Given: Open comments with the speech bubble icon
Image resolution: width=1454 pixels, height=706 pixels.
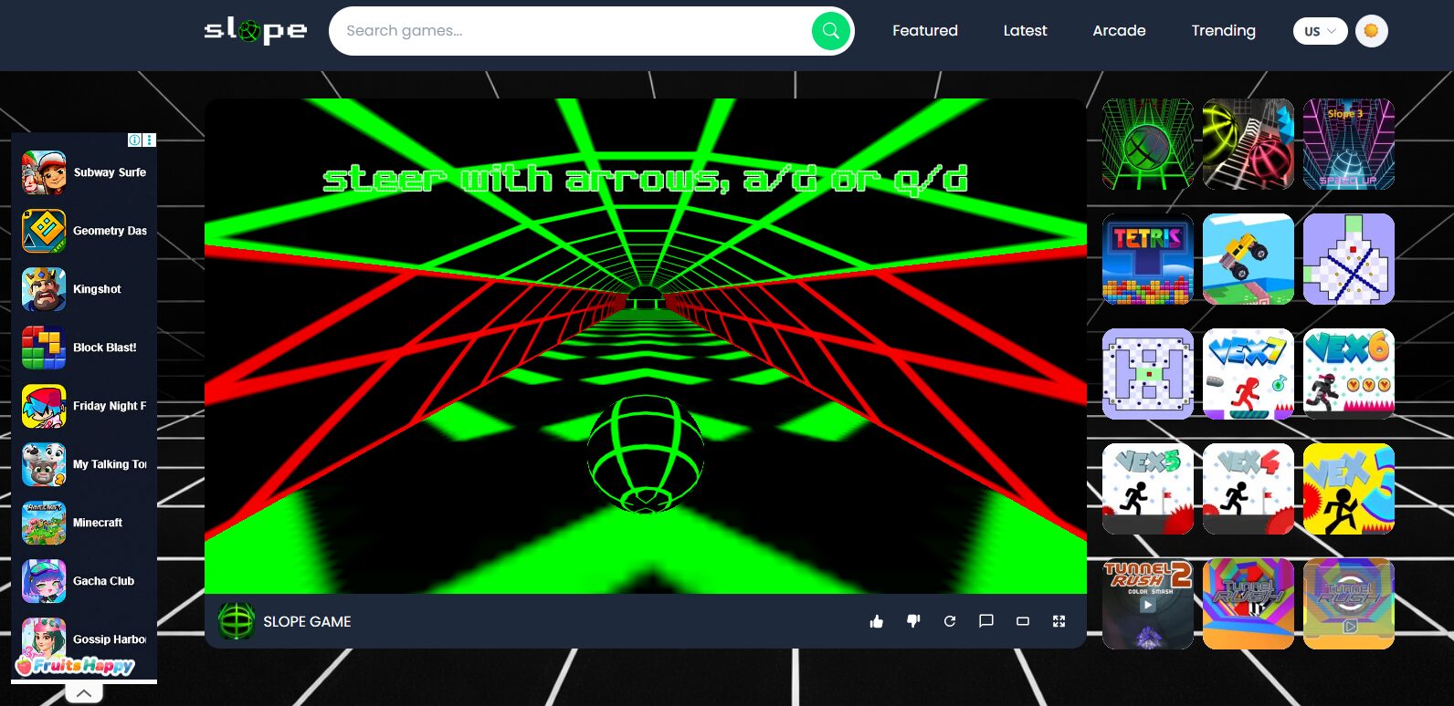Looking at the screenshot, I should [x=986, y=621].
